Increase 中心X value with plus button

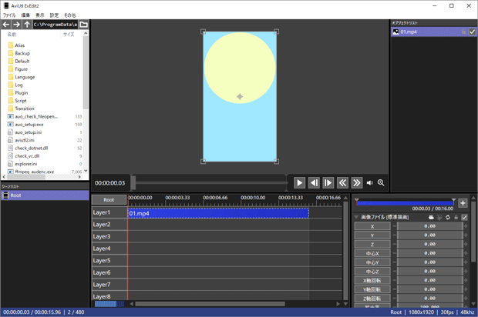[x=466, y=253]
